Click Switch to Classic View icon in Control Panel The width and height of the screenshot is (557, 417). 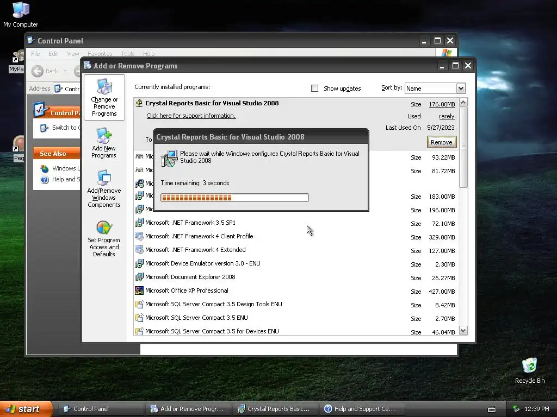coord(44,128)
